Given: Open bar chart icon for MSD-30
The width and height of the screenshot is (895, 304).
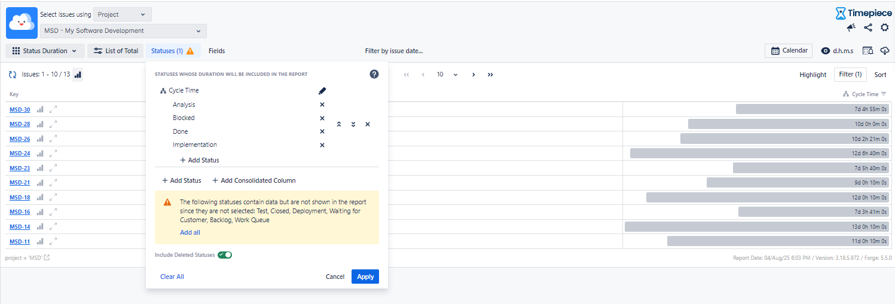Looking at the screenshot, I should click(x=41, y=109).
